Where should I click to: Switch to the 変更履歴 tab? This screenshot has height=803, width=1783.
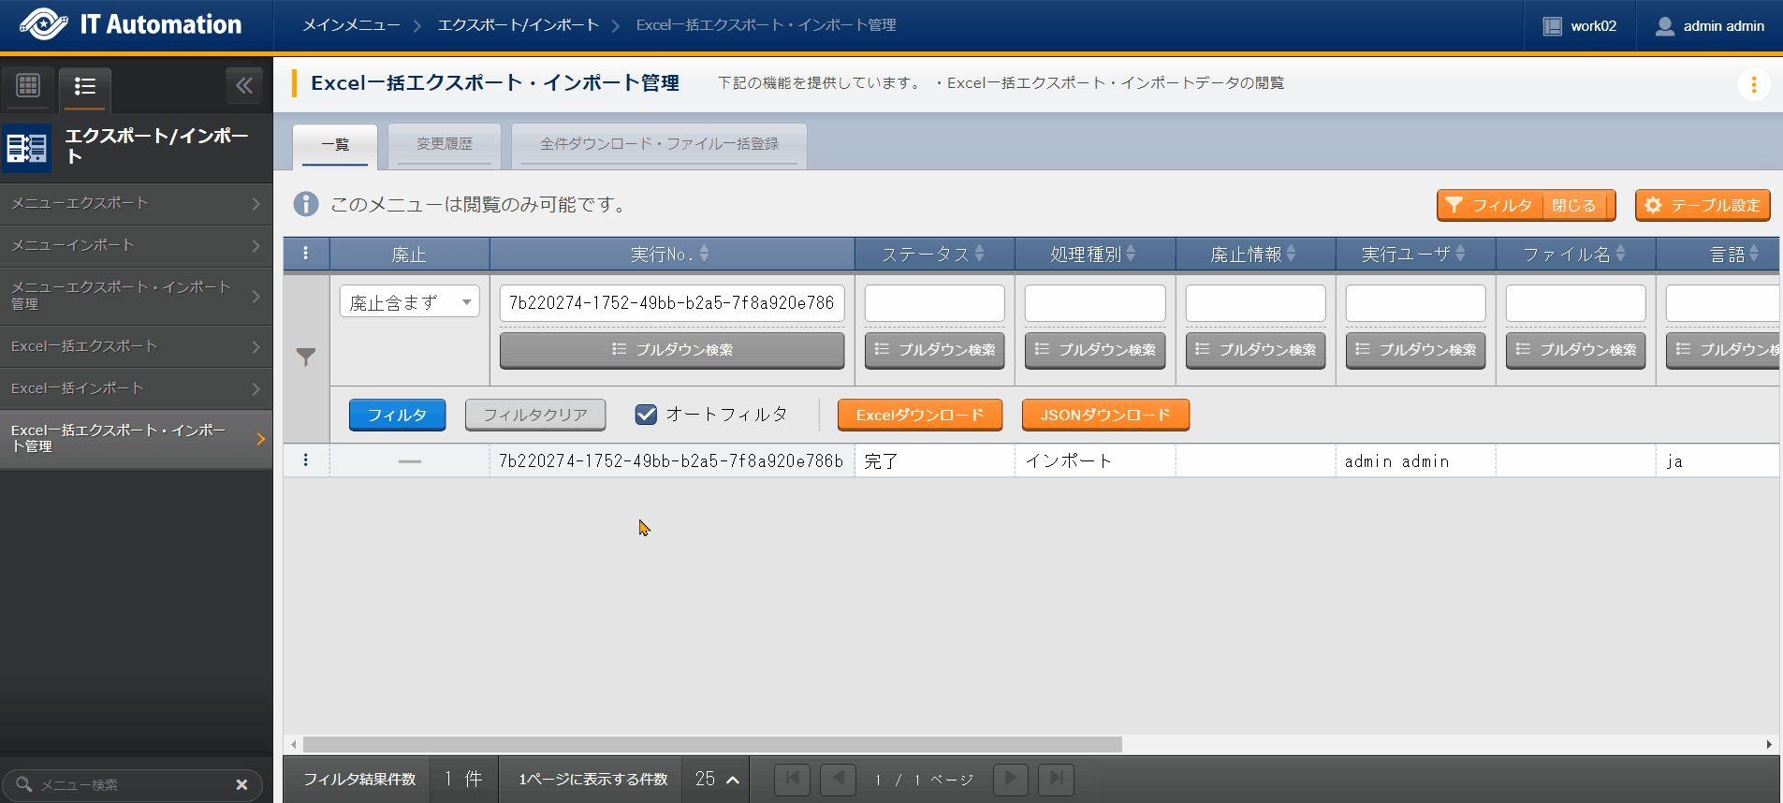(445, 144)
